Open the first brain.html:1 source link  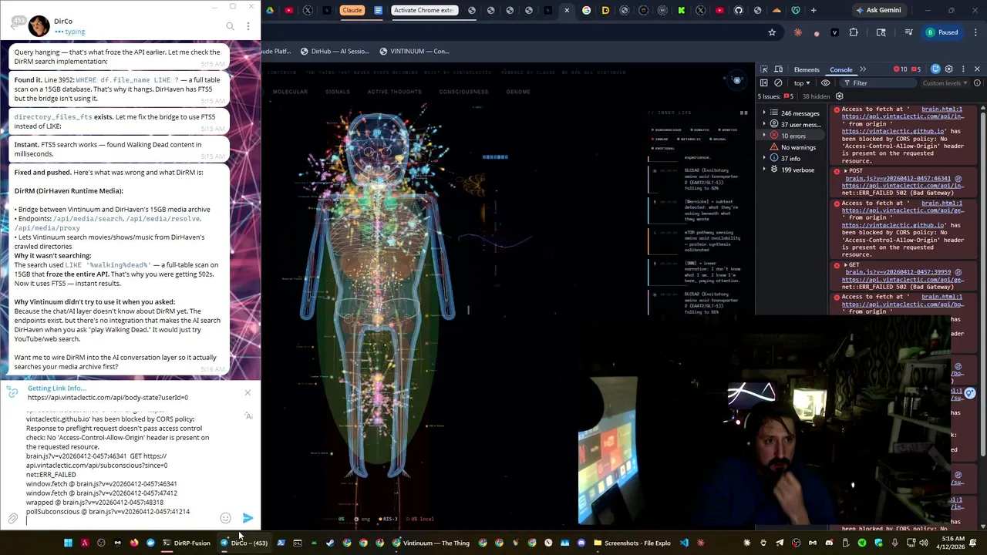(942, 109)
